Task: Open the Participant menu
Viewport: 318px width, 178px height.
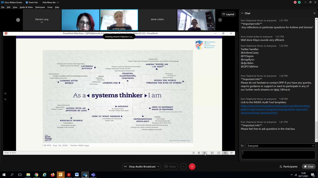Action: click(x=40, y=7)
